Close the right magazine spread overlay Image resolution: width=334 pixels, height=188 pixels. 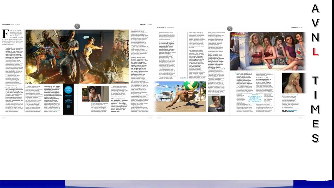pos(230,29)
